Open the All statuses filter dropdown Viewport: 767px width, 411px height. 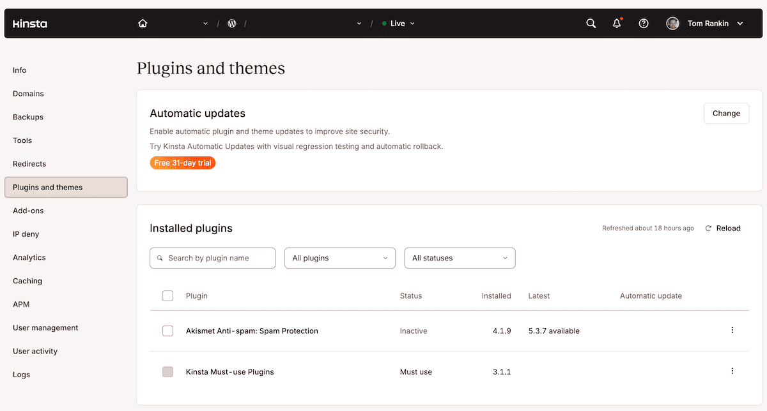coord(460,258)
